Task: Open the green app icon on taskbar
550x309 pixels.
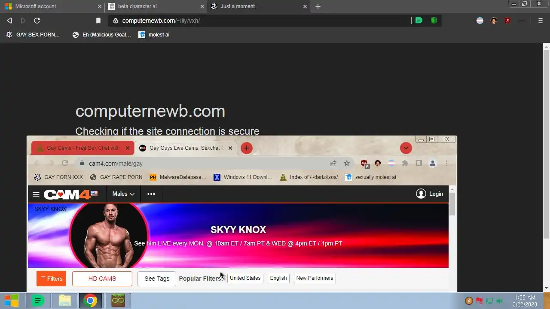Action: (x=38, y=300)
